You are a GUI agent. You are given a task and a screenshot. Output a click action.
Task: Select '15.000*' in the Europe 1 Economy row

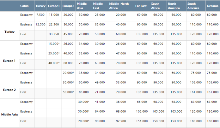pos(54,44)
